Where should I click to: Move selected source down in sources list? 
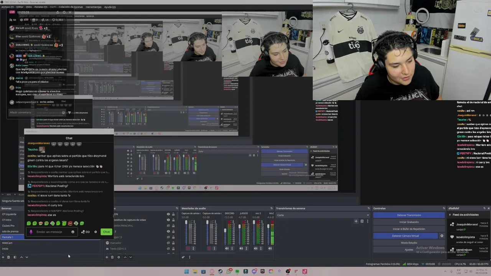click(130, 257)
